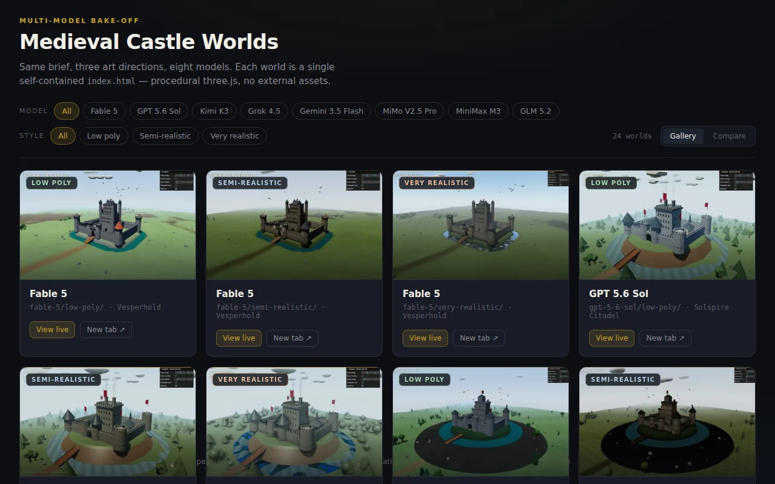The height and width of the screenshot is (484, 775).
Task: Click the GPT 5.6 Sol card title
Action: point(619,293)
